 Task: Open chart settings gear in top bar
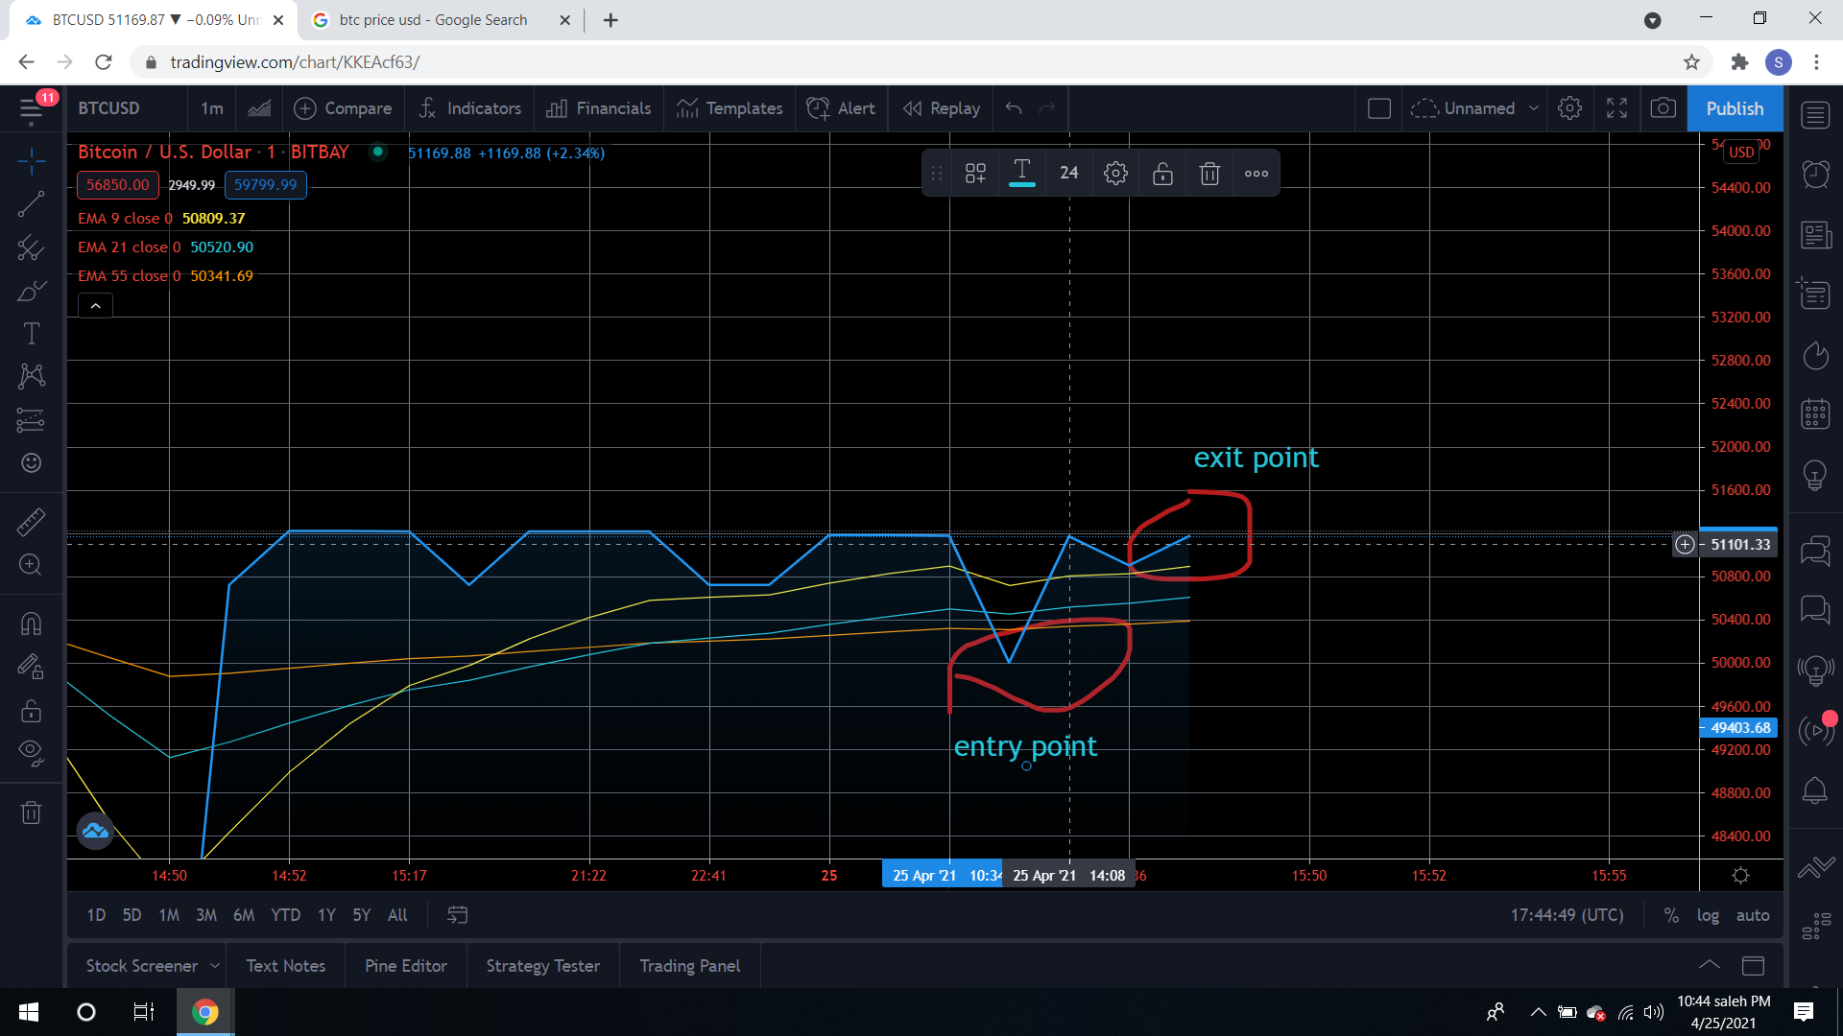1569,108
